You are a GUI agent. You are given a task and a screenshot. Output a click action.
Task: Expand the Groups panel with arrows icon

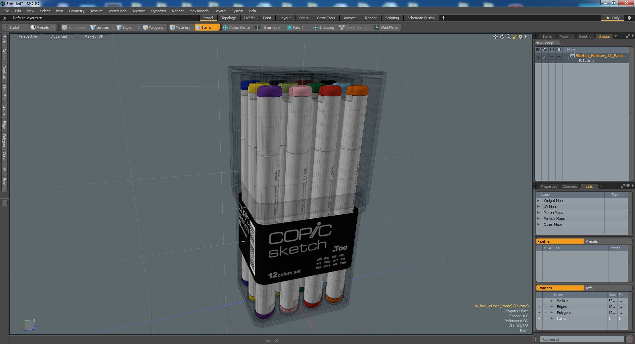point(628,36)
